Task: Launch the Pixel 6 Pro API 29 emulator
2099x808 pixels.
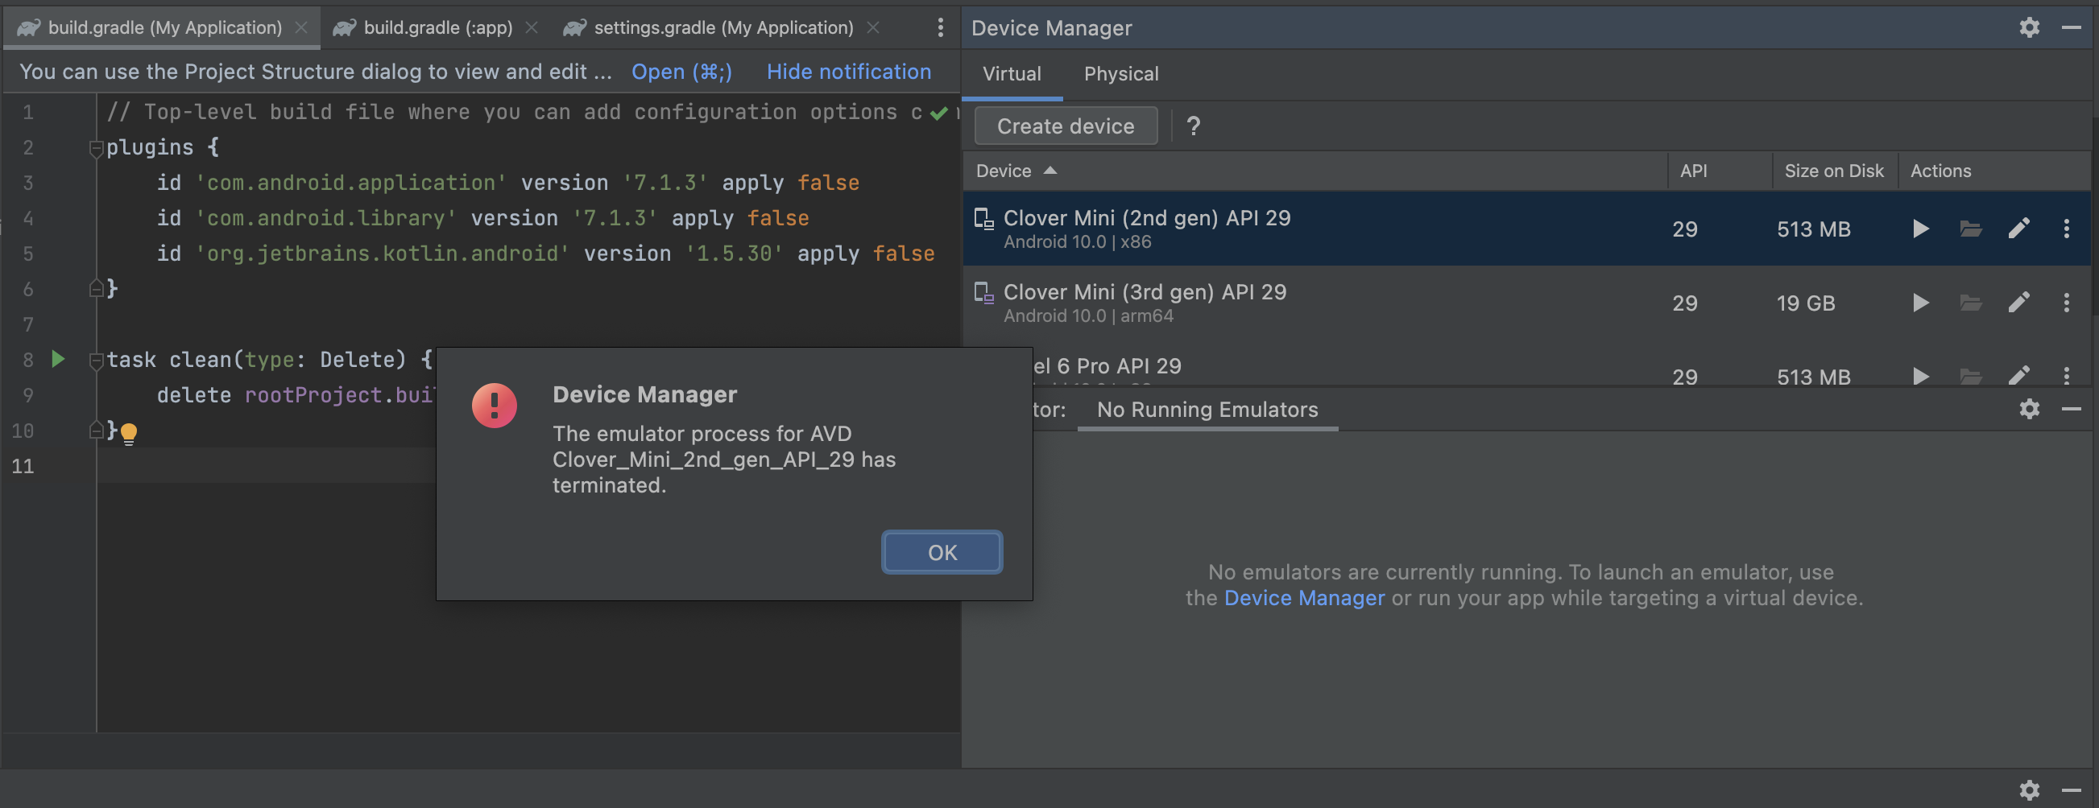Action: tap(1920, 376)
